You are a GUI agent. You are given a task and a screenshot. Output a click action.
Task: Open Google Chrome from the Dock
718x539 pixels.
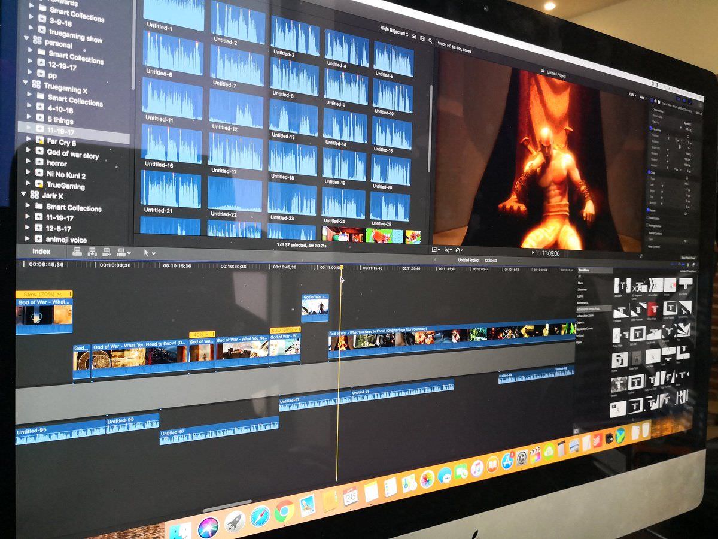pyautogui.click(x=284, y=512)
